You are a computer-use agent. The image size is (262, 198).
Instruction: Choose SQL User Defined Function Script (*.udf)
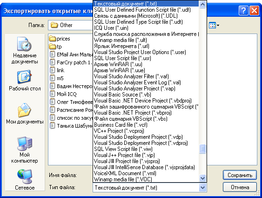point(146,10)
